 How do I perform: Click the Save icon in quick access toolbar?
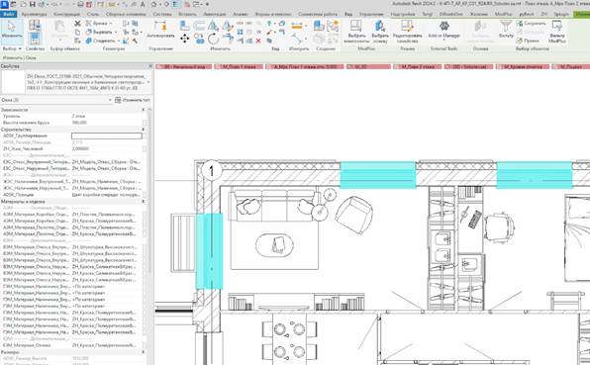[x=33, y=4]
